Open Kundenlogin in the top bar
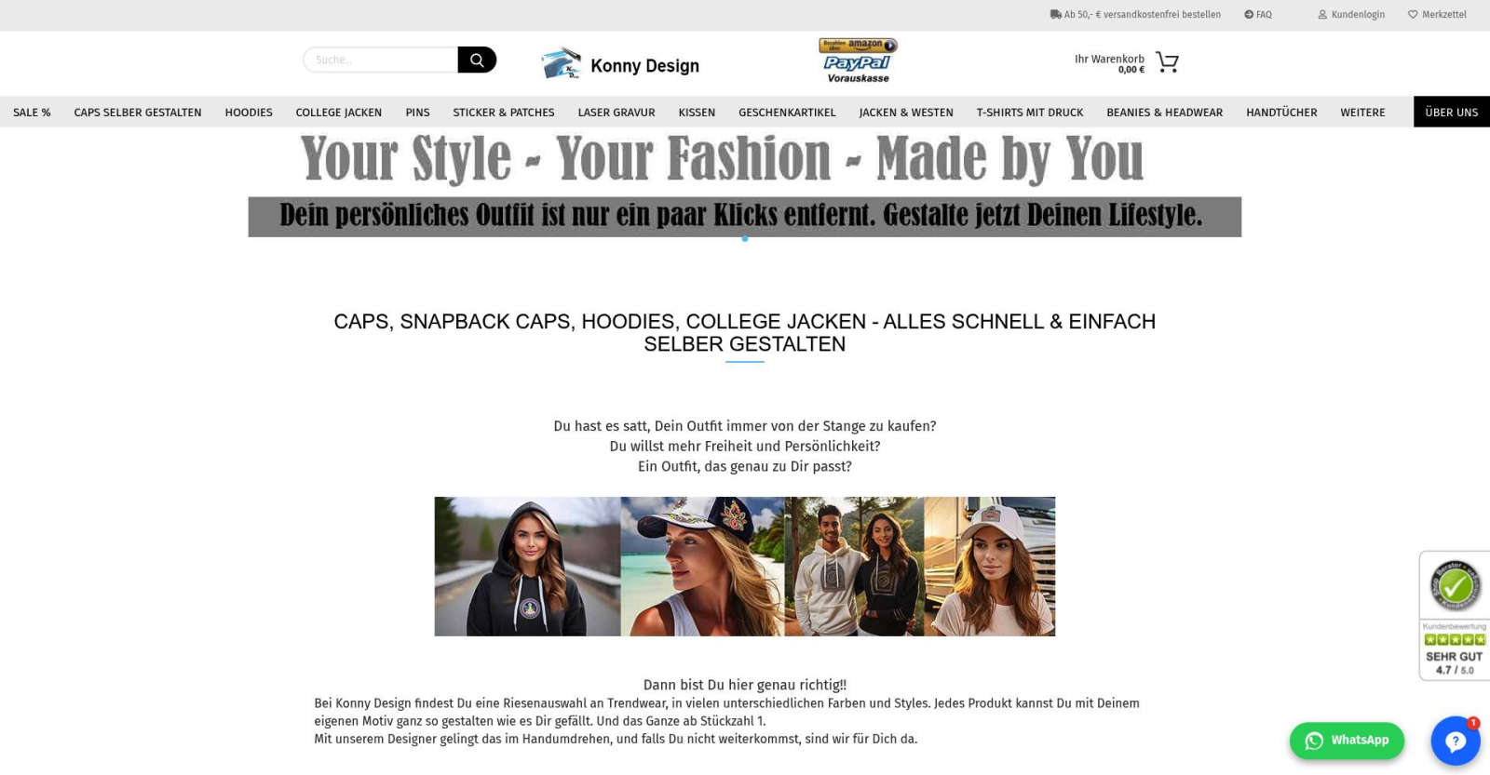The image size is (1490, 775). point(1351,15)
